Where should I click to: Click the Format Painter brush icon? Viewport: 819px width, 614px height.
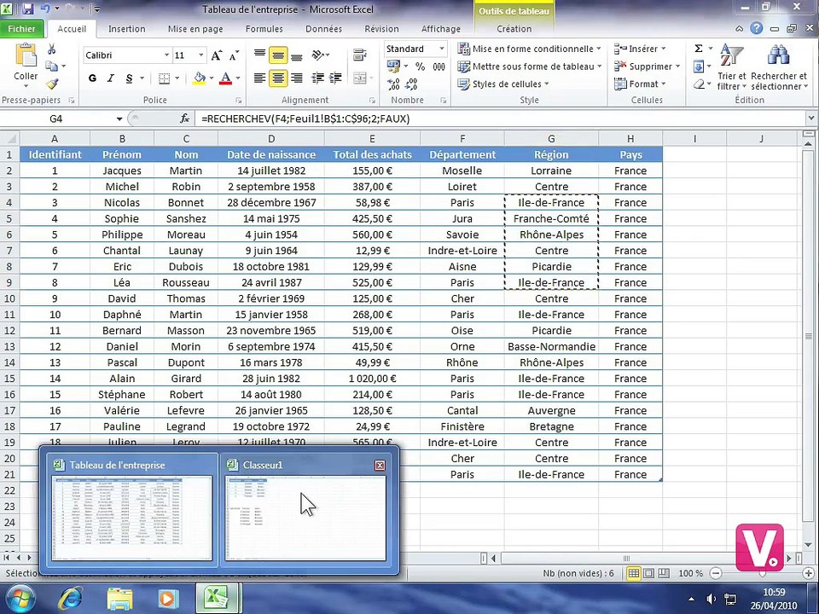click(x=52, y=84)
